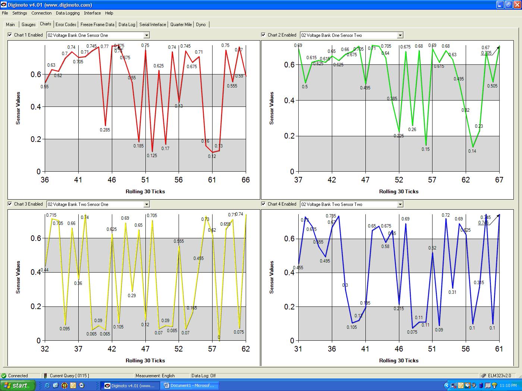522x391 pixels.
Task: Click the wireless network tray icon
Action: pyautogui.click(x=494, y=385)
